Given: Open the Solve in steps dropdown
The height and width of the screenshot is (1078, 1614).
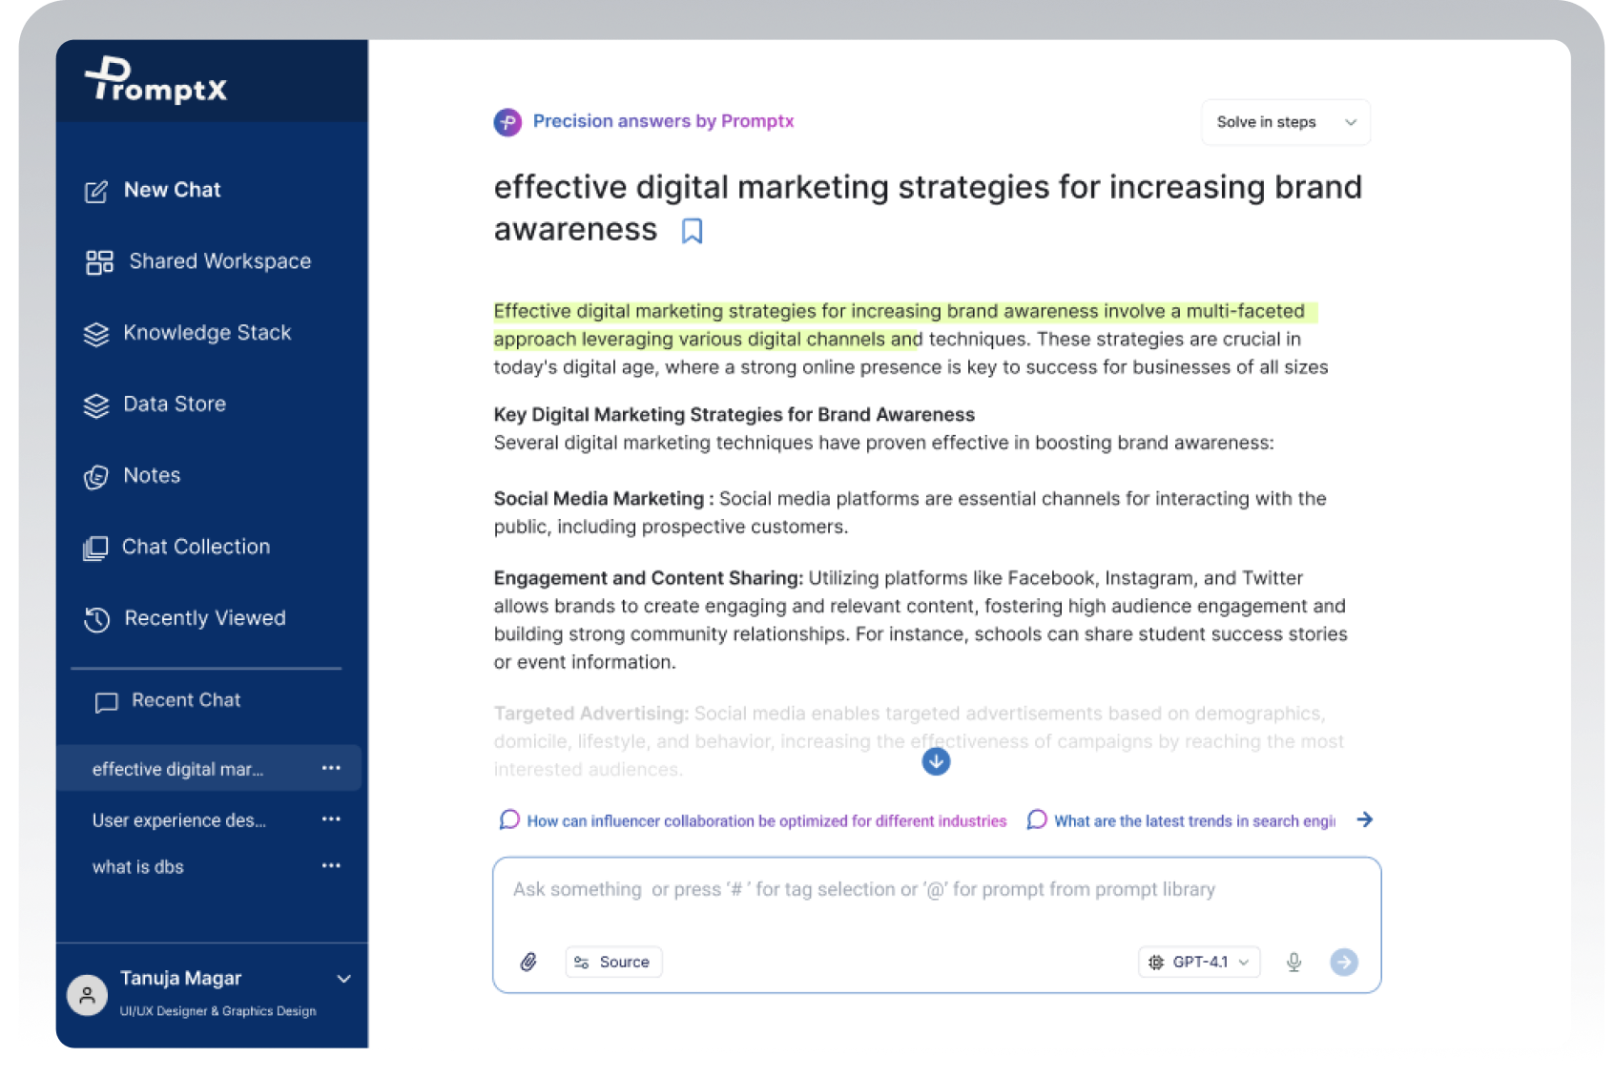Looking at the screenshot, I should click(x=1286, y=122).
